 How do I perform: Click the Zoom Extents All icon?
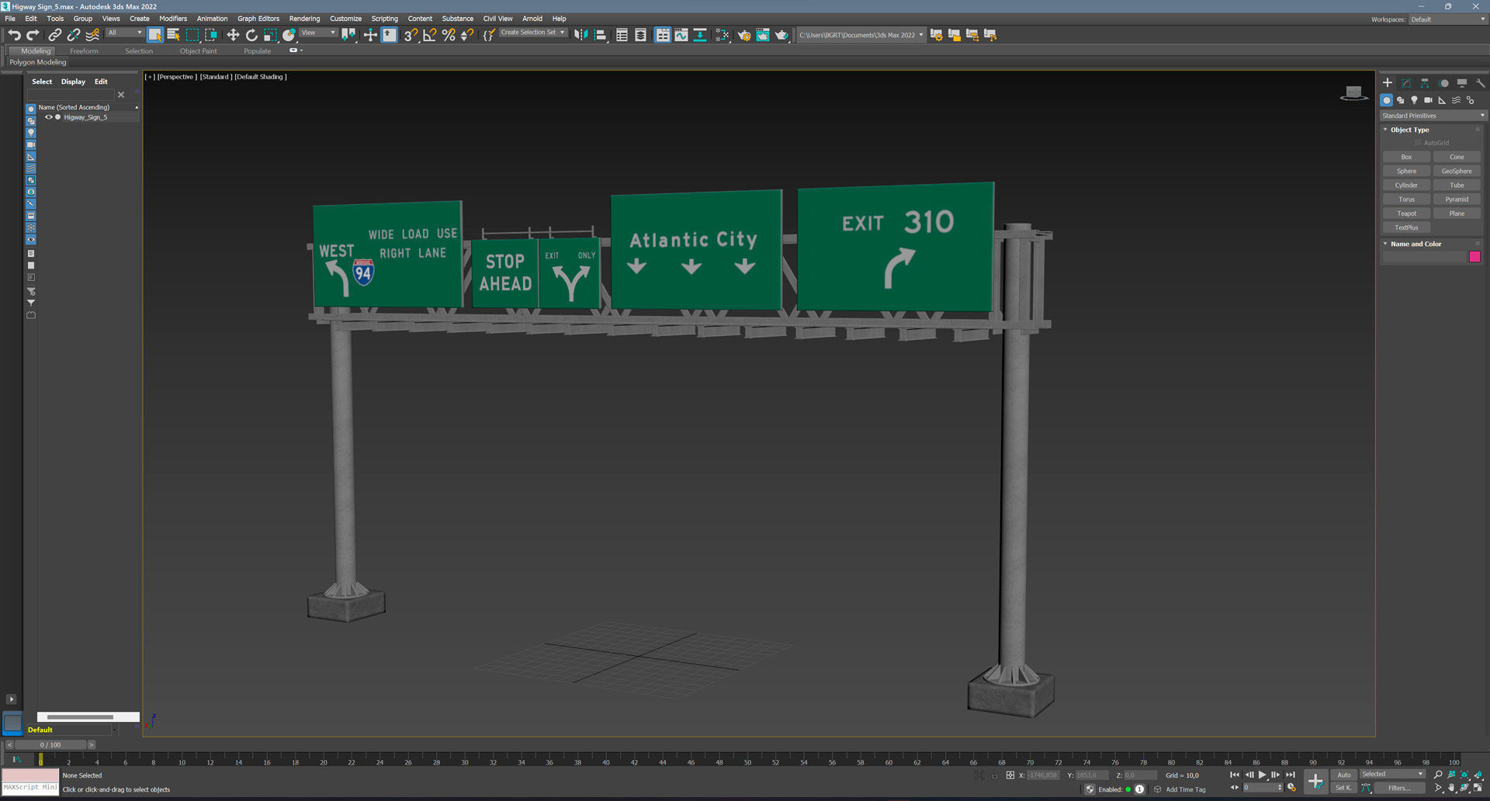[x=1478, y=775]
